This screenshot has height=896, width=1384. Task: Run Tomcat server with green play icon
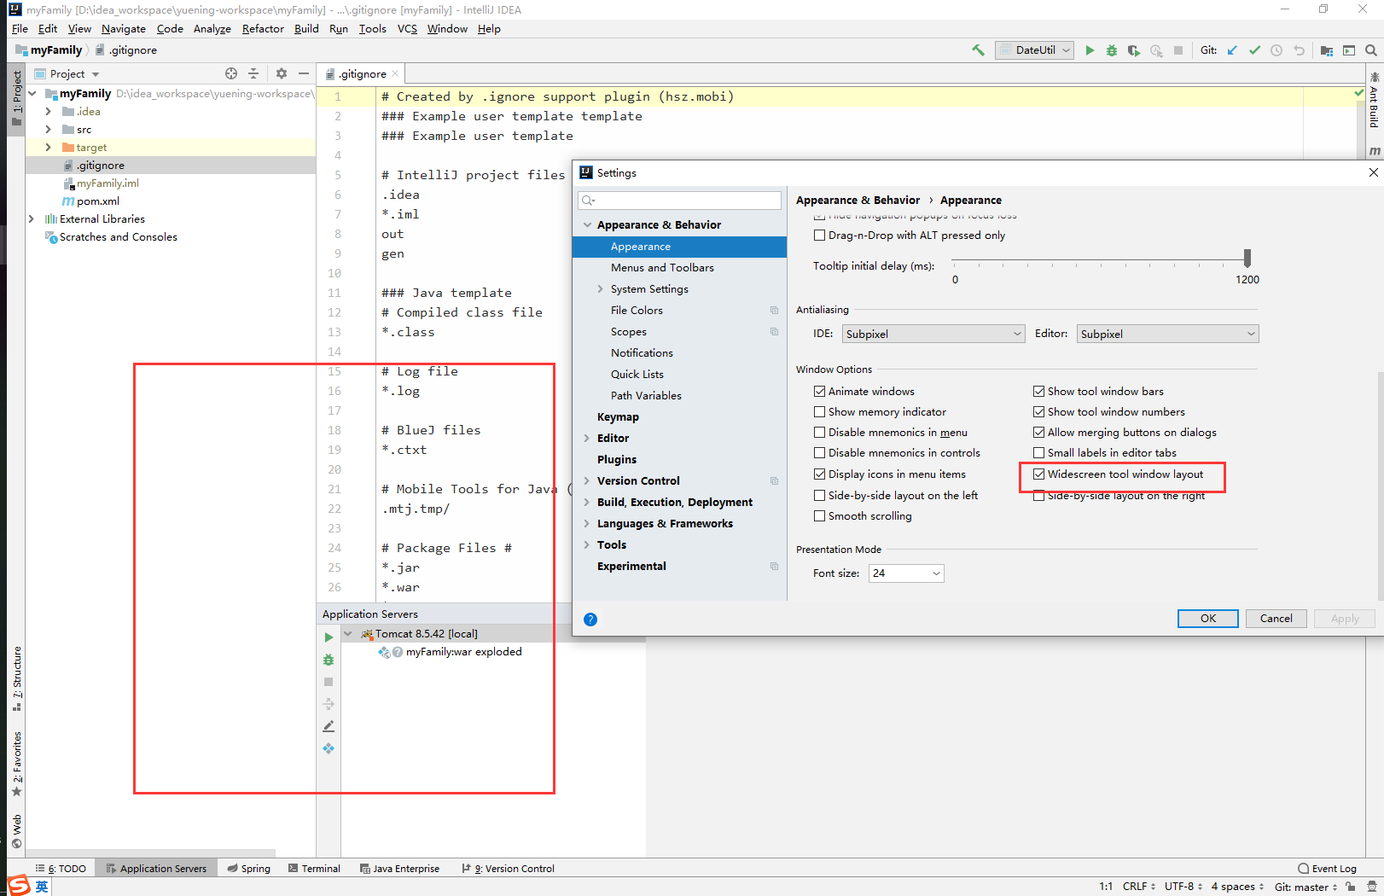(329, 637)
